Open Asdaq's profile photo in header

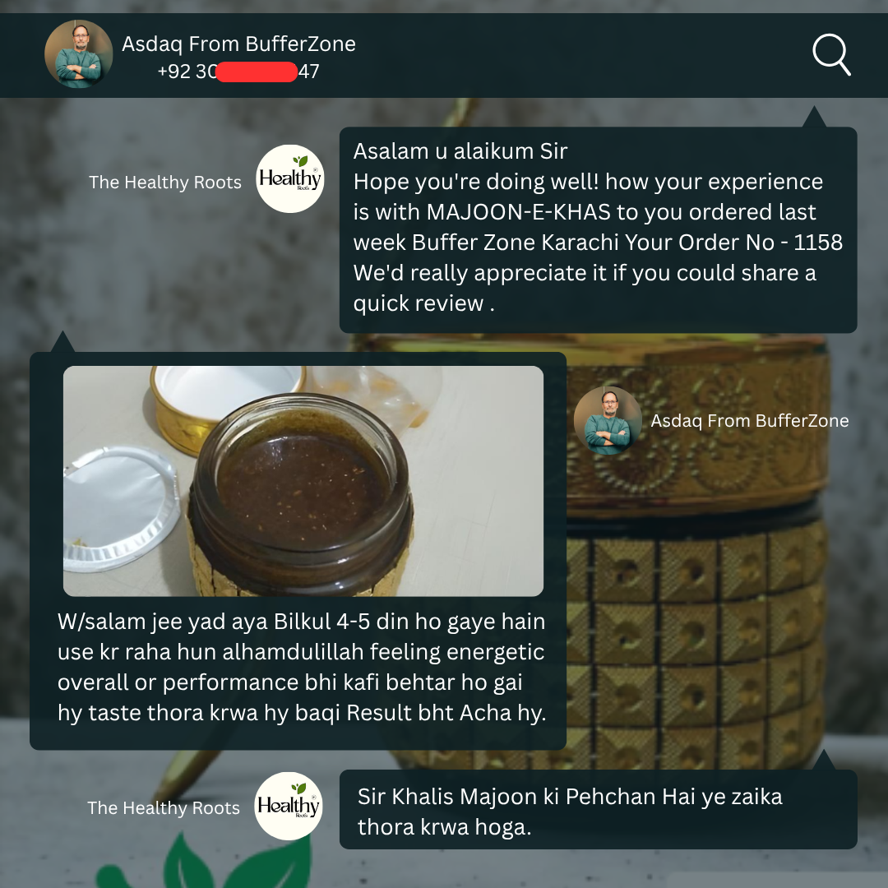[79, 53]
